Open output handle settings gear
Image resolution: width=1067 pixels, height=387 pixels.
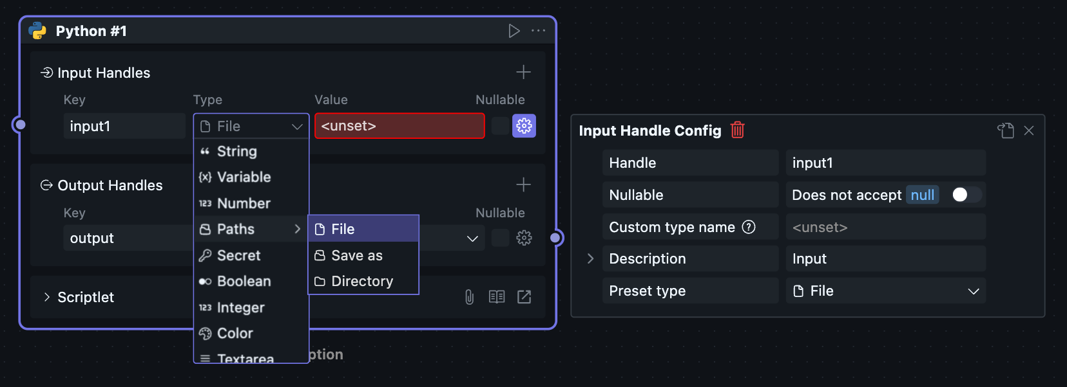tap(524, 238)
